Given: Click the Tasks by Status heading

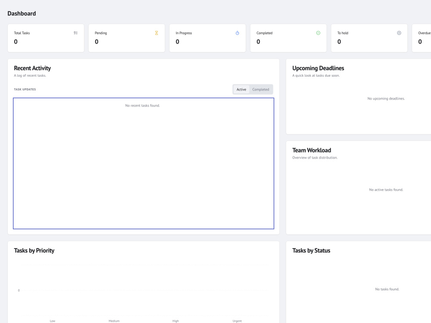Looking at the screenshot, I should (311, 251).
